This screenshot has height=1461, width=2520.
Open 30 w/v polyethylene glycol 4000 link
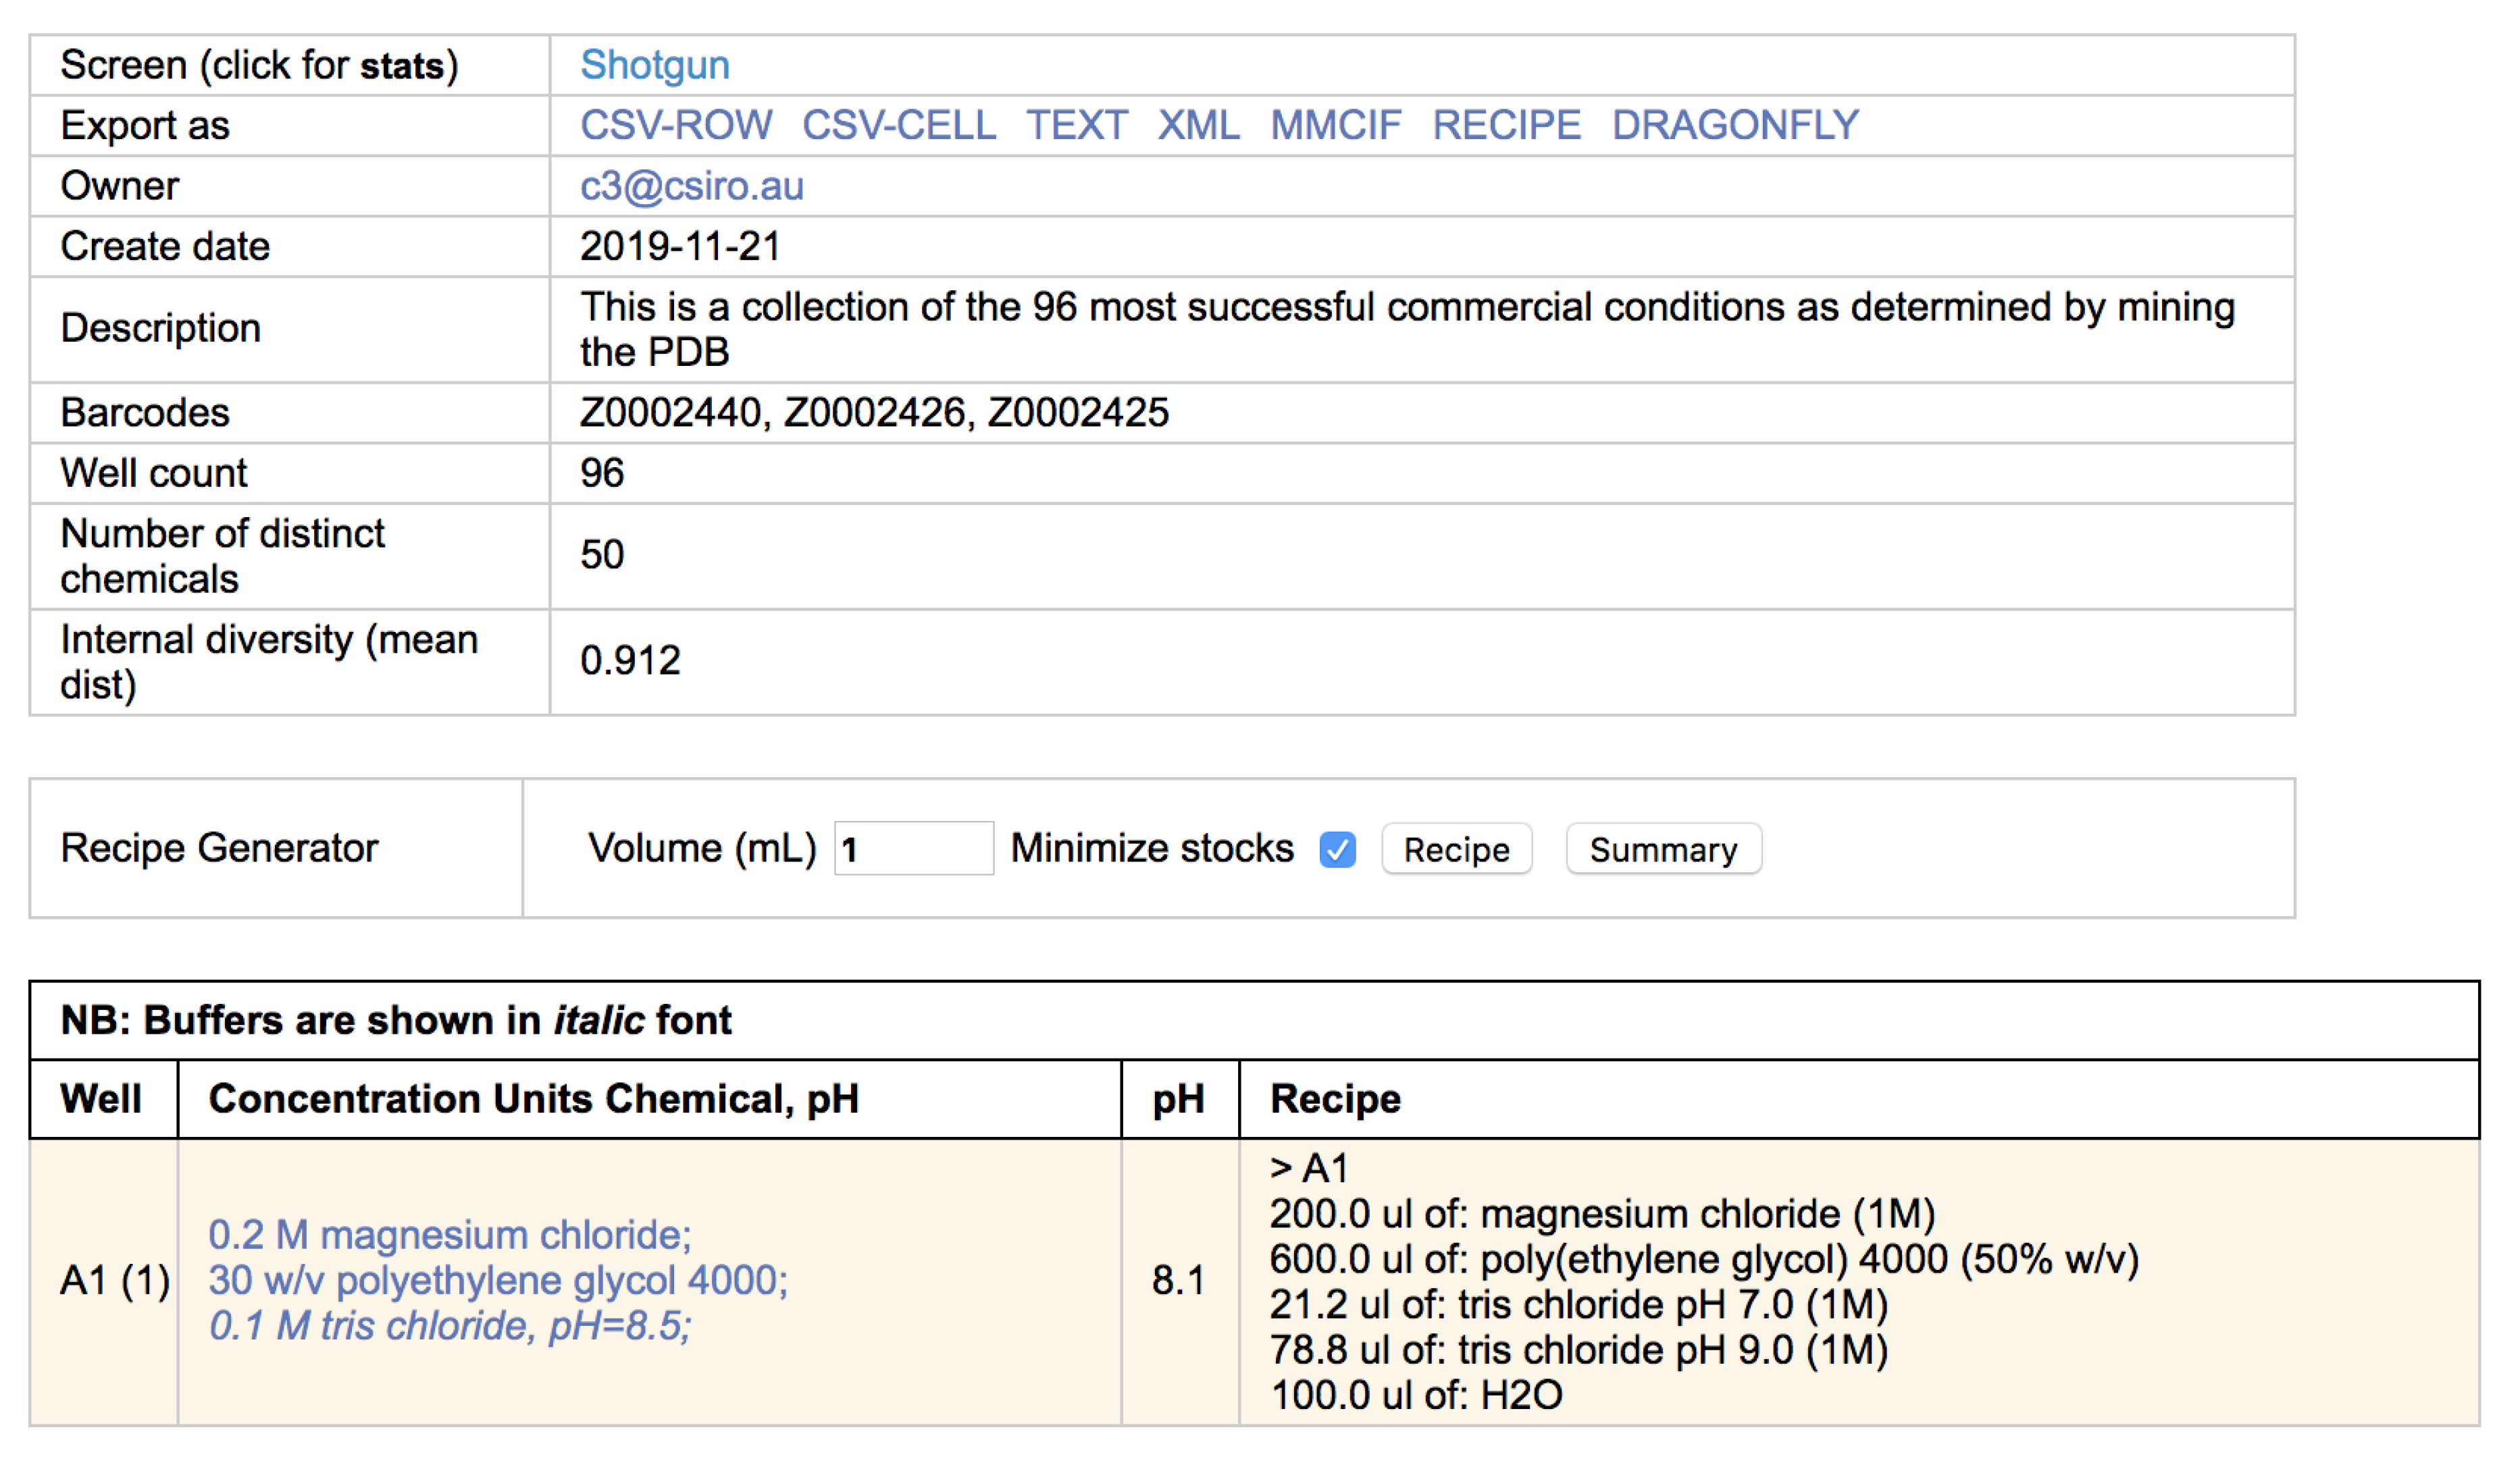point(497,1280)
